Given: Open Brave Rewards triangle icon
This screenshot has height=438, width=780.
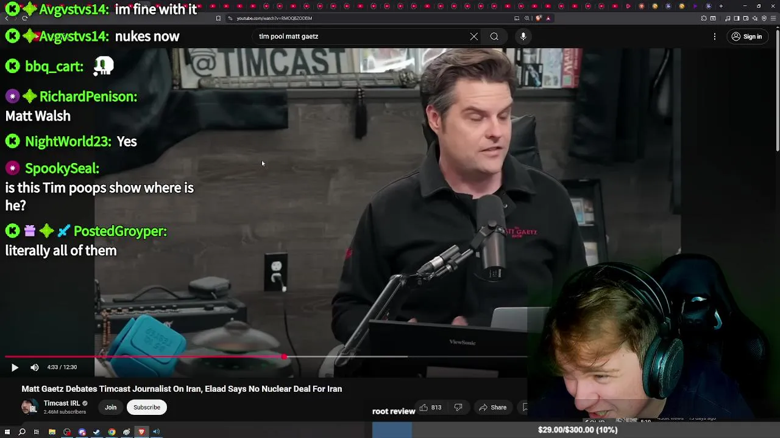Looking at the screenshot, I should click(548, 18).
